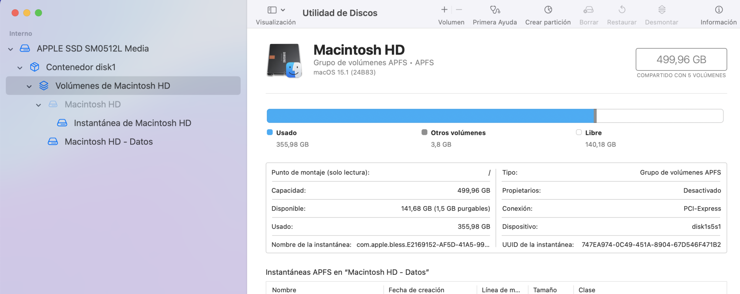The height and width of the screenshot is (294, 740).
Task: Click the 'Desactivado' Propietarios value
Action: [702, 190]
